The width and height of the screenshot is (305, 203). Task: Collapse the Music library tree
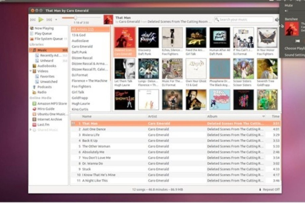(30, 50)
